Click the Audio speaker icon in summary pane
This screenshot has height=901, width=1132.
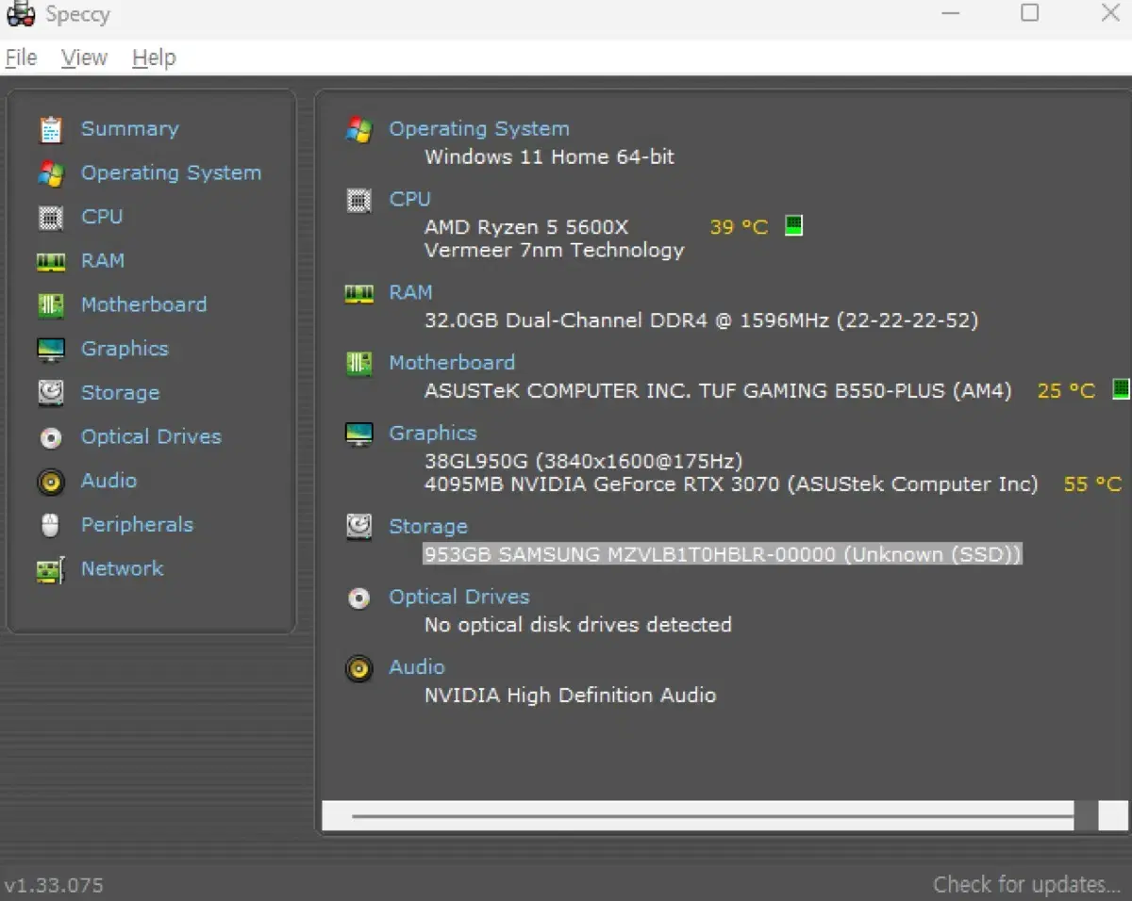(x=358, y=669)
